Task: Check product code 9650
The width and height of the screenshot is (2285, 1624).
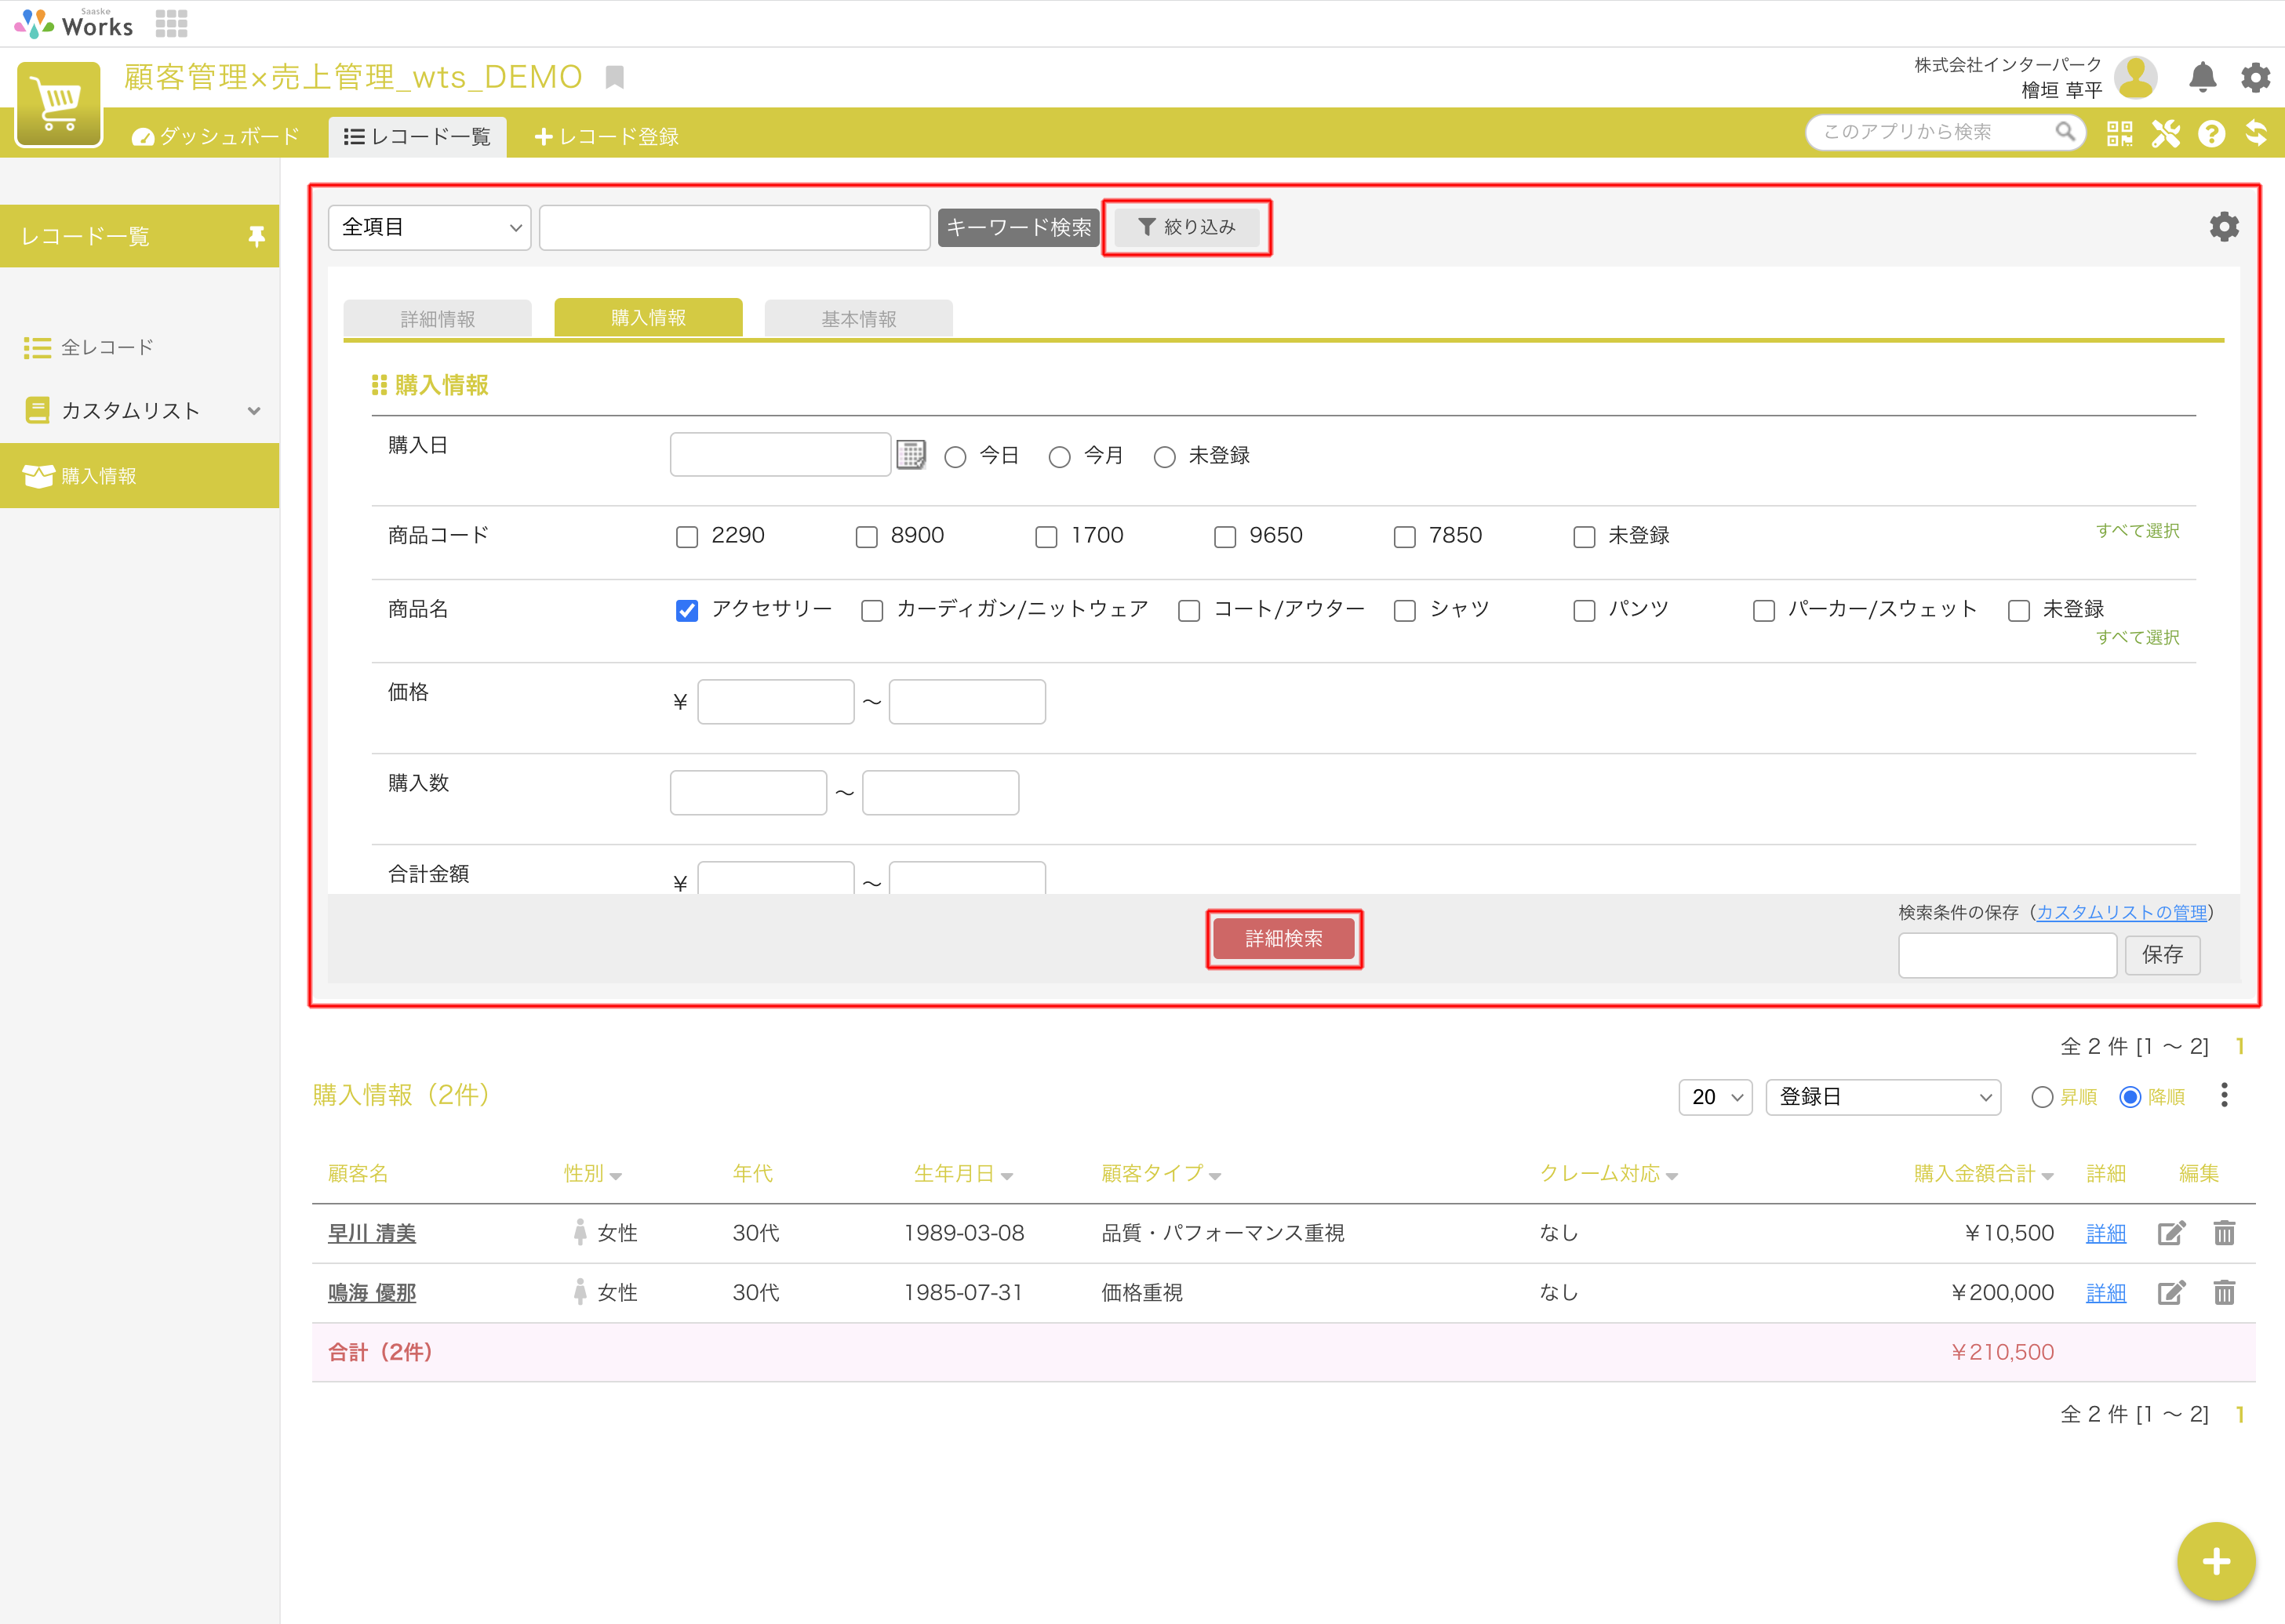Action: [1224, 537]
